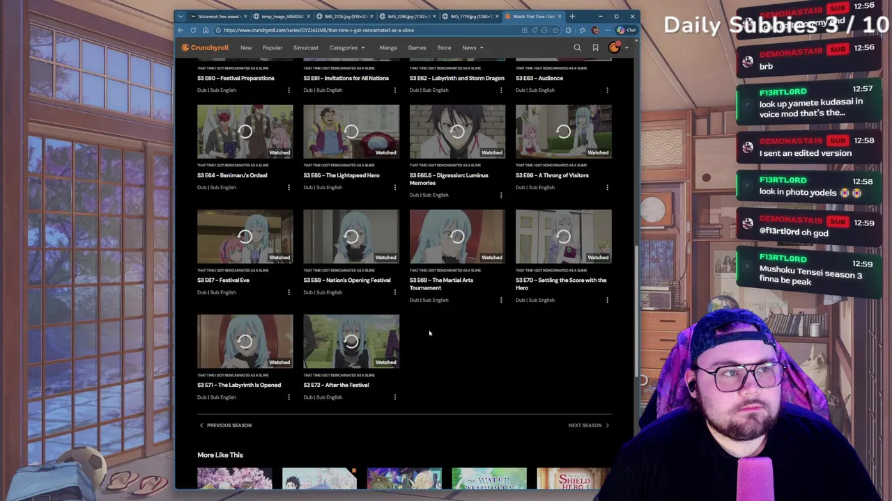Open S3 E72 After the Festival title

pos(336,385)
